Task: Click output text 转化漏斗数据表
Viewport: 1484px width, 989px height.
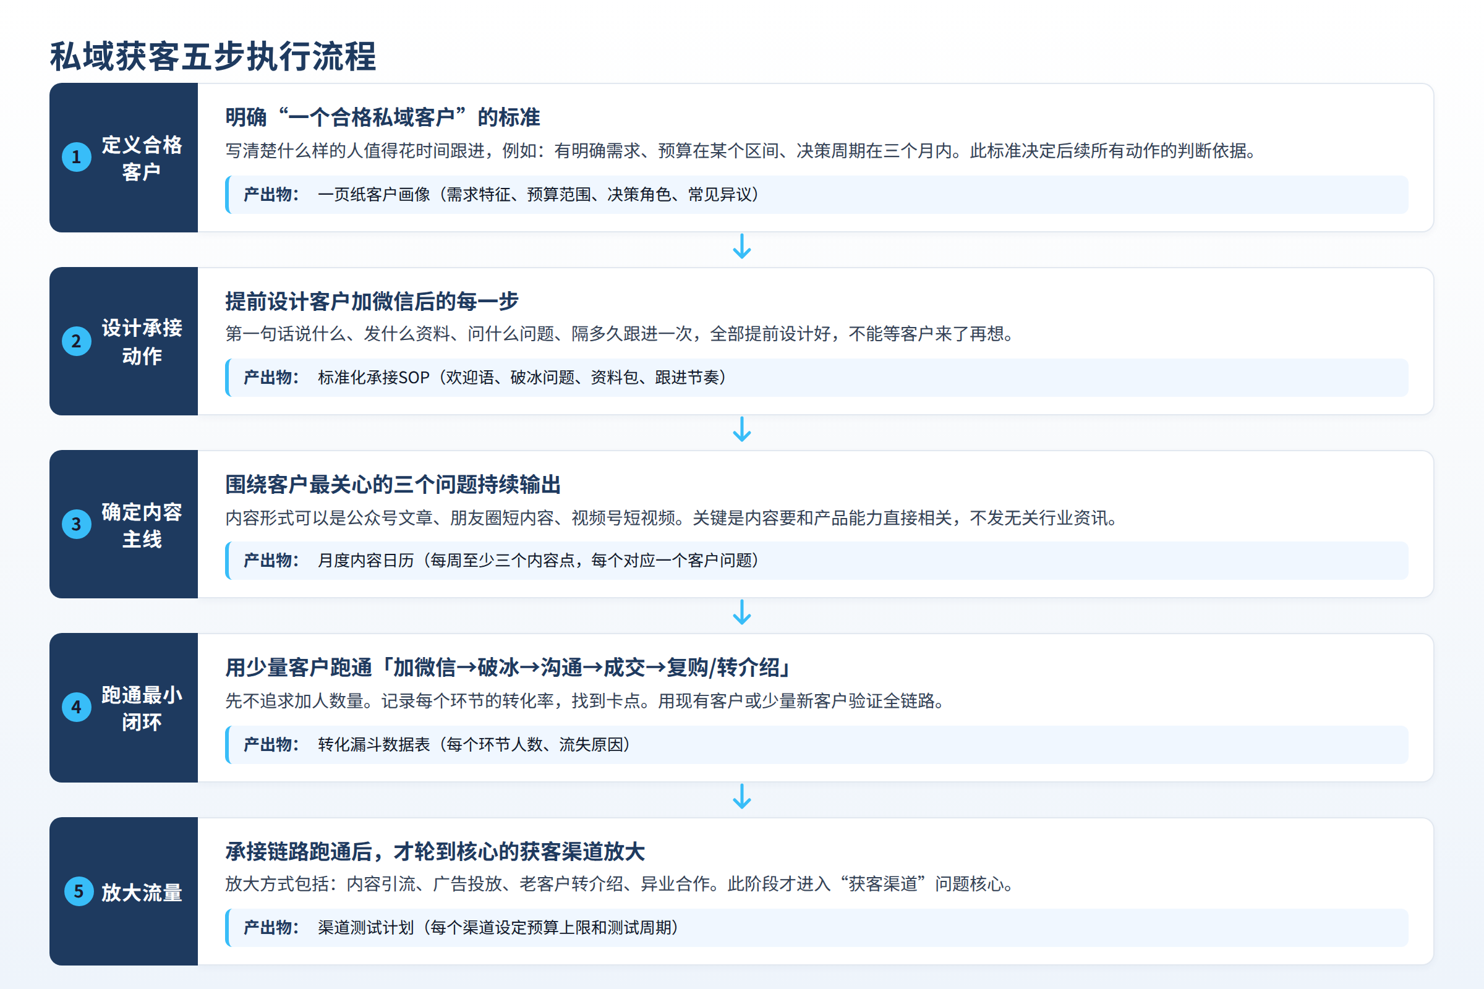Action: coord(475,744)
